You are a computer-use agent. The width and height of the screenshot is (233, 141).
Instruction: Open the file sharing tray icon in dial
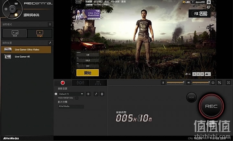point(16,3)
